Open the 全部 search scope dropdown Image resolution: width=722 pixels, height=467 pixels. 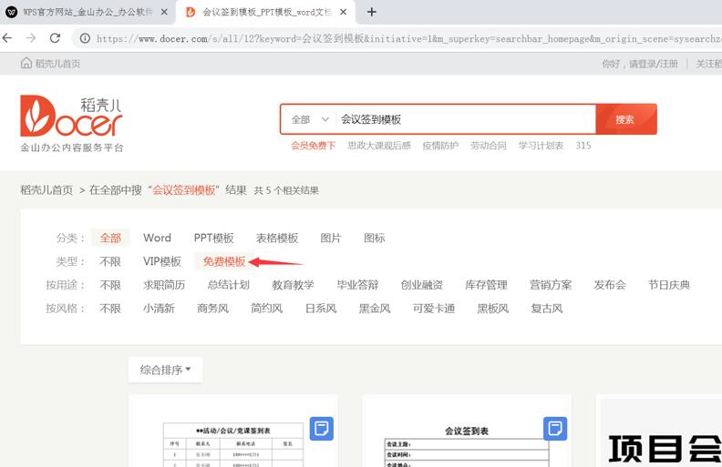tap(310, 119)
